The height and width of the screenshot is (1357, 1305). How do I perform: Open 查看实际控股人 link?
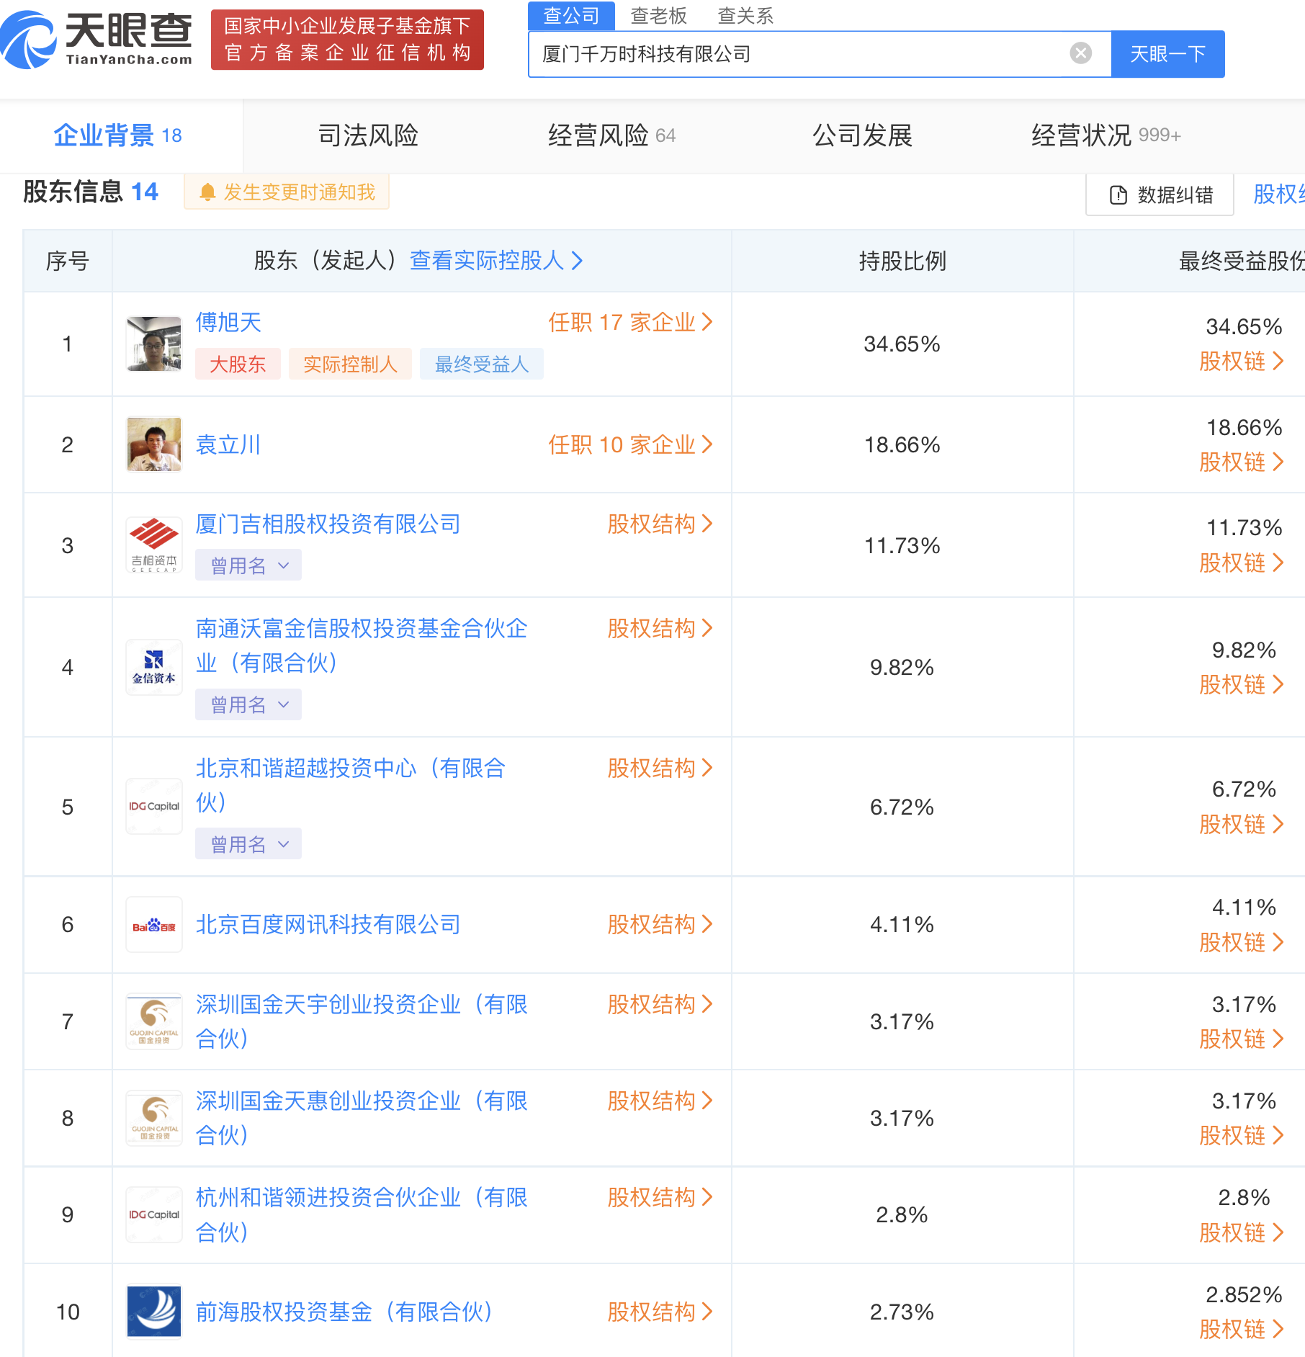(496, 261)
